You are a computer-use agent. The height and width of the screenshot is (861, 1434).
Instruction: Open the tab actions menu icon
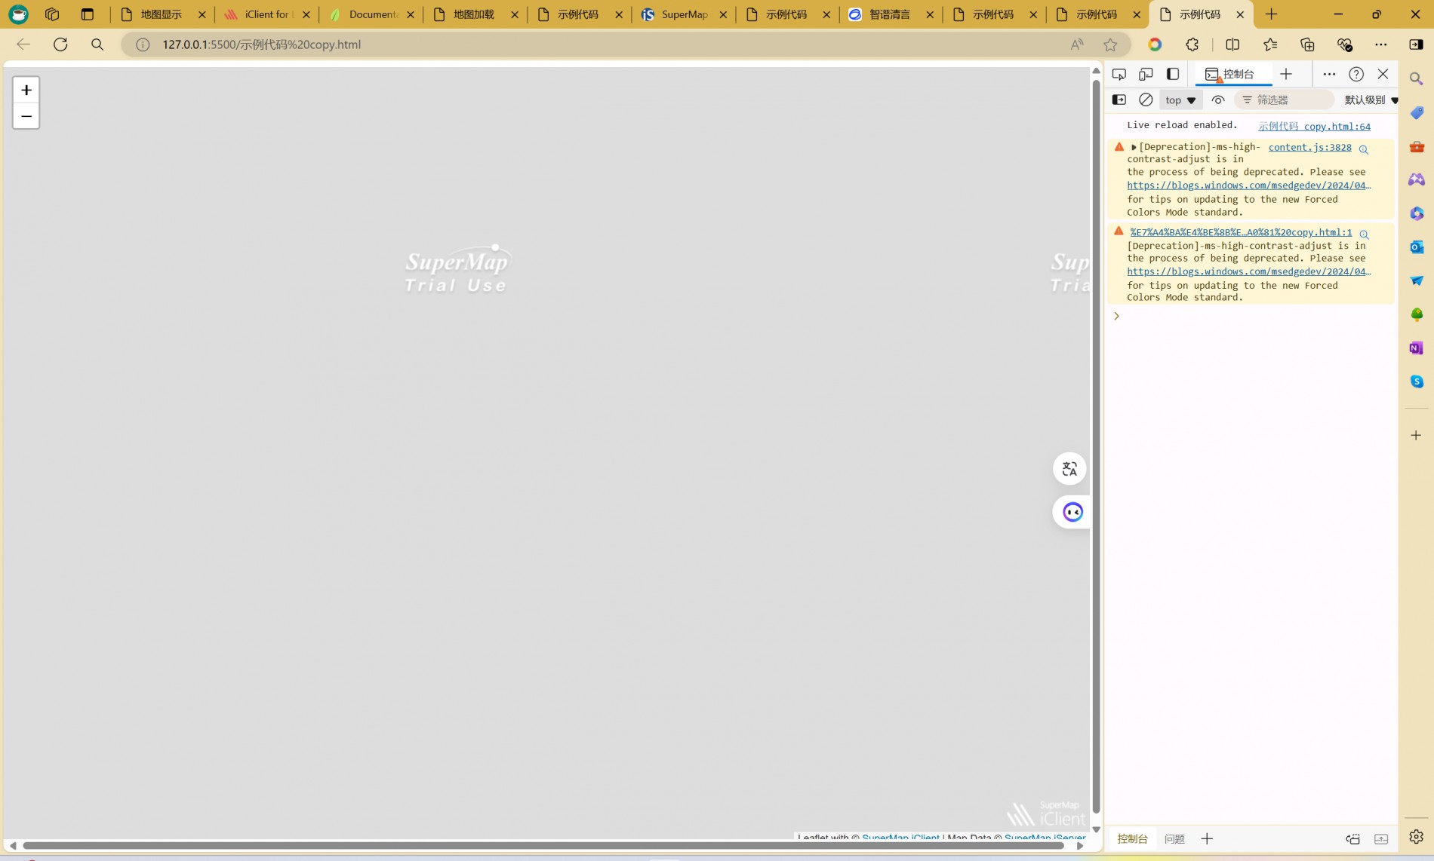pyautogui.click(x=88, y=14)
